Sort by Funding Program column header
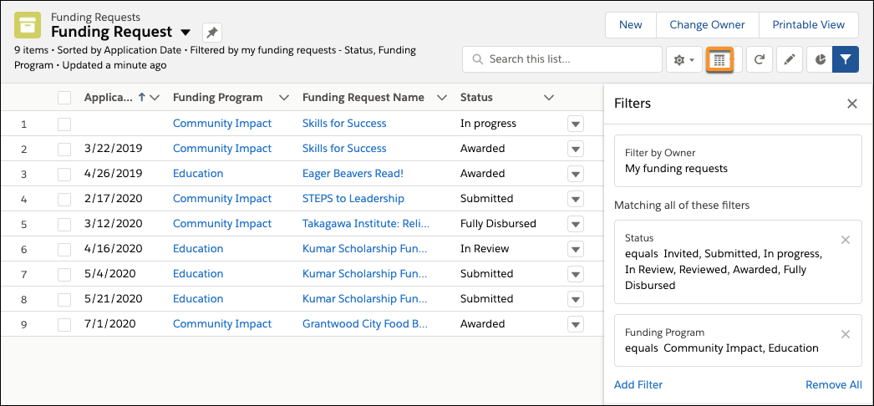This screenshot has width=874, height=406. pyautogui.click(x=217, y=98)
